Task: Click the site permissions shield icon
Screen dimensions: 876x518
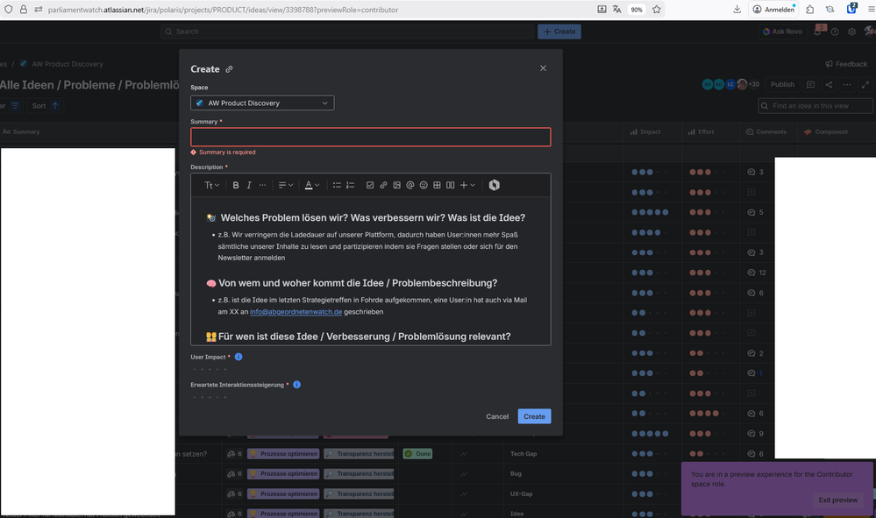Action: (x=9, y=10)
